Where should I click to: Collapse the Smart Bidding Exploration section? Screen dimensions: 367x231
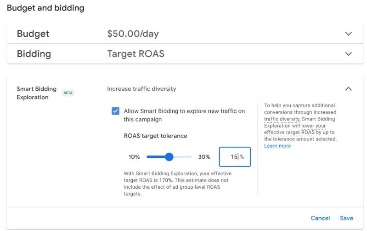(x=348, y=89)
